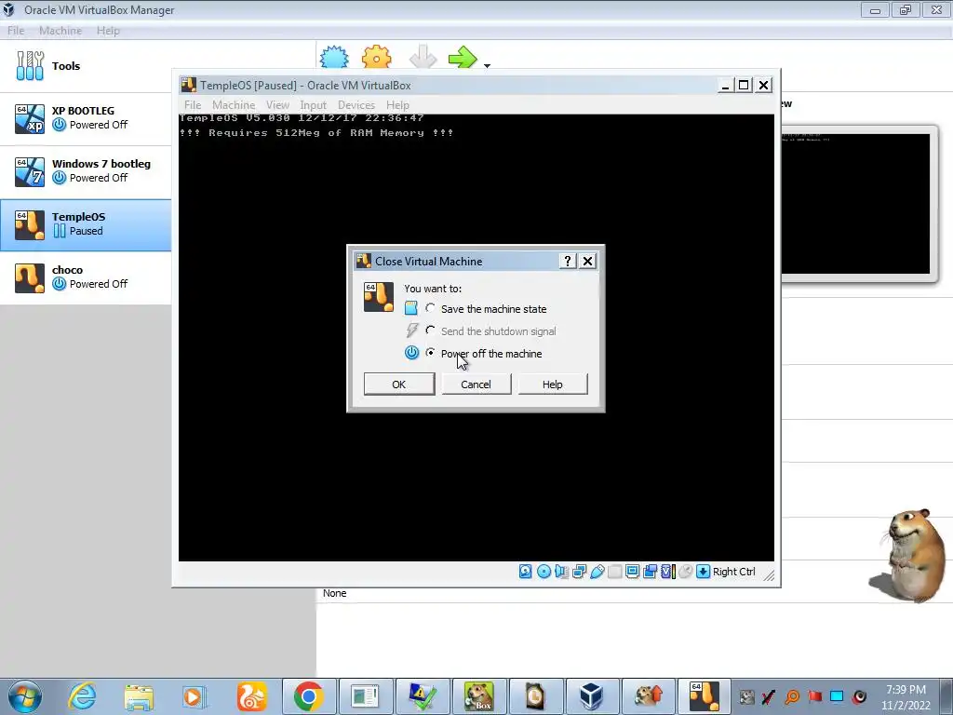The width and height of the screenshot is (953, 715).
Task: Click Cancel in Close Virtual Machine dialog
Action: 476,384
